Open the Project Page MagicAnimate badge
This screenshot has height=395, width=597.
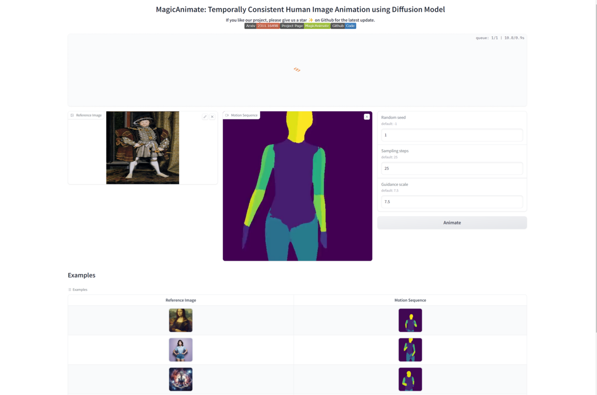[x=305, y=26]
